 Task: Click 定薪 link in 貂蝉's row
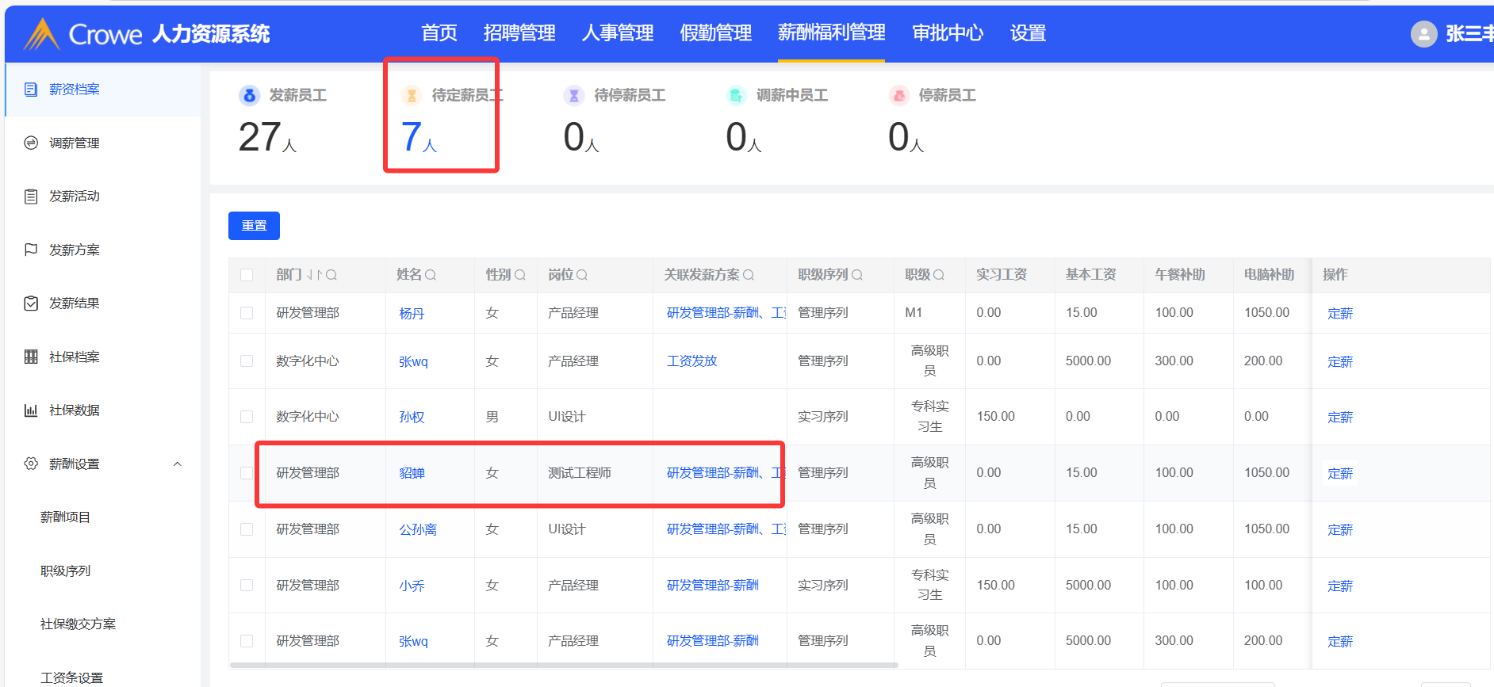coord(1340,474)
